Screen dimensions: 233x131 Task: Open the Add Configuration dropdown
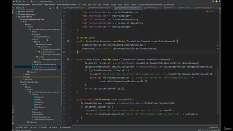(x=46, y=1)
